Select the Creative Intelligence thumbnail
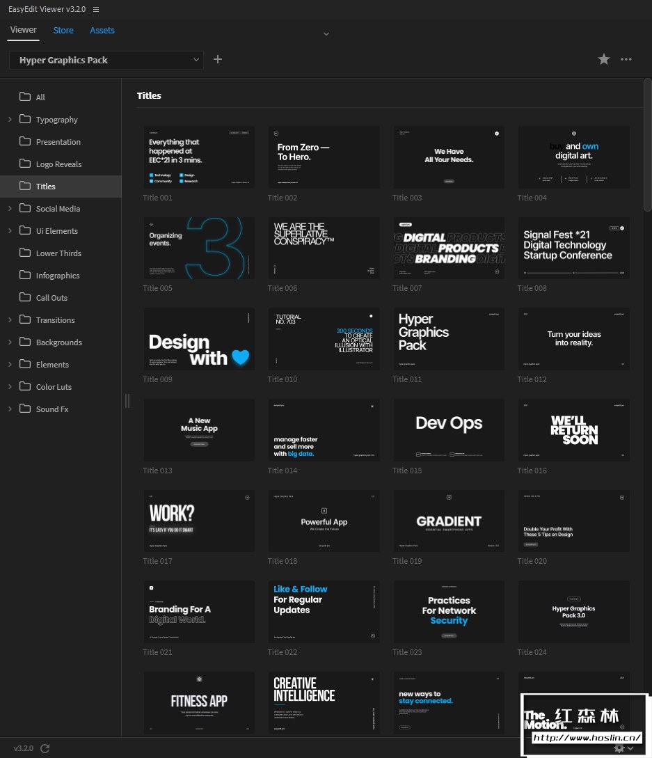The width and height of the screenshot is (652, 758). coord(324,702)
